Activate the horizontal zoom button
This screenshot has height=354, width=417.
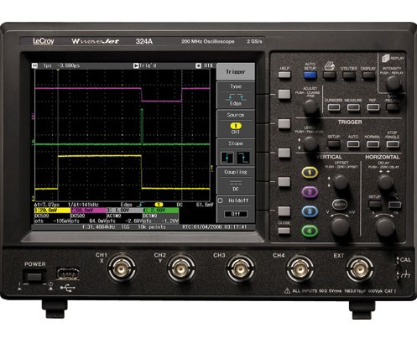395,205
